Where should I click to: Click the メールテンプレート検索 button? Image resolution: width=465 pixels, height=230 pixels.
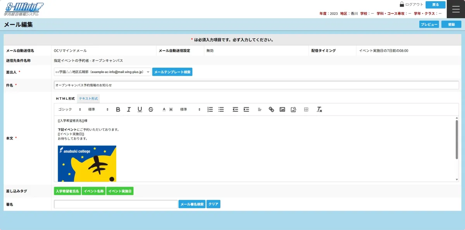[172, 72]
